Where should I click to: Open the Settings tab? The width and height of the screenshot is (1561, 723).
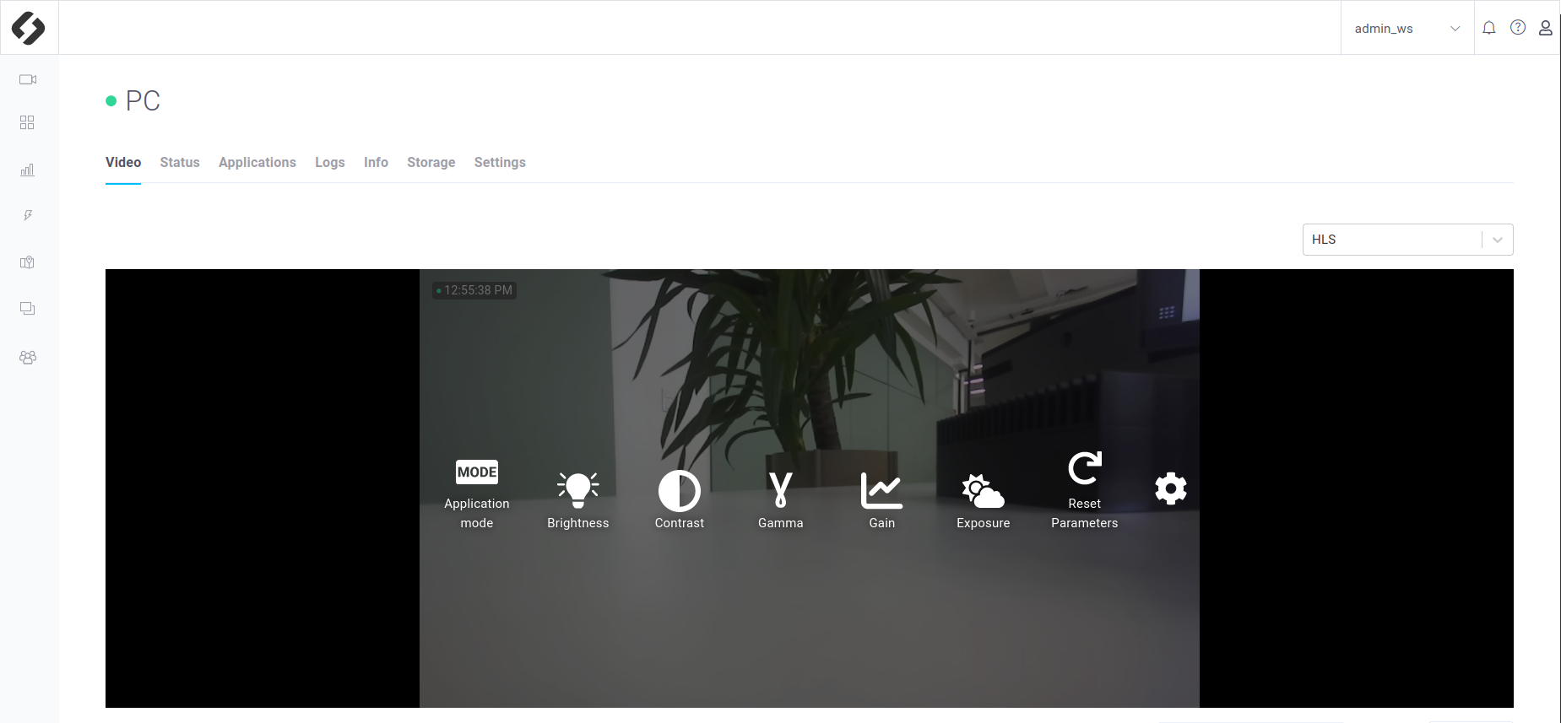tap(500, 163)
